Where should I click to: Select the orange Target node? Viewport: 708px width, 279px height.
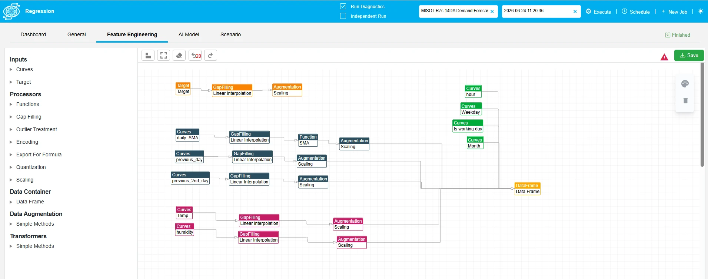point(183,89)
